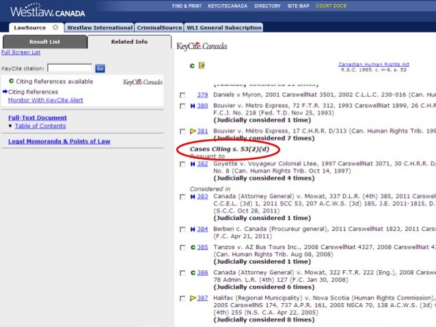The height and width of the screenshot is (327, 436).
Task: Check the box for case 379 Daniels v Myron
Action: coord(182,96)
